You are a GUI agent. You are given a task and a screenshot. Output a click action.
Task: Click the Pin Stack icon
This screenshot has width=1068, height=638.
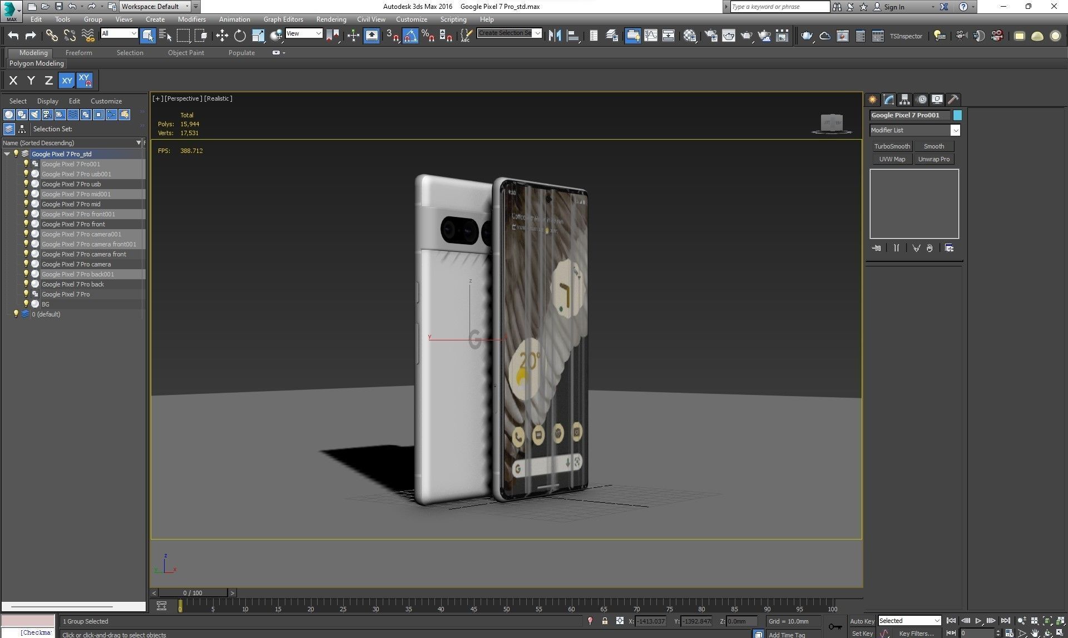[x=877, y=248]
